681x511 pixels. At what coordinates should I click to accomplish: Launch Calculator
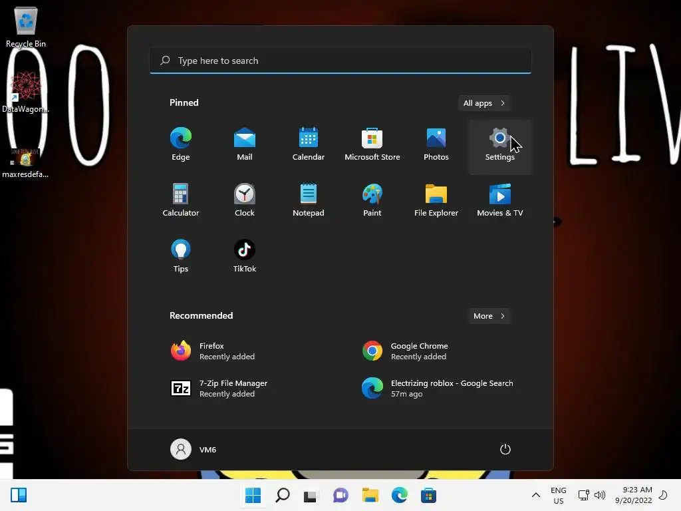(181, 200)
